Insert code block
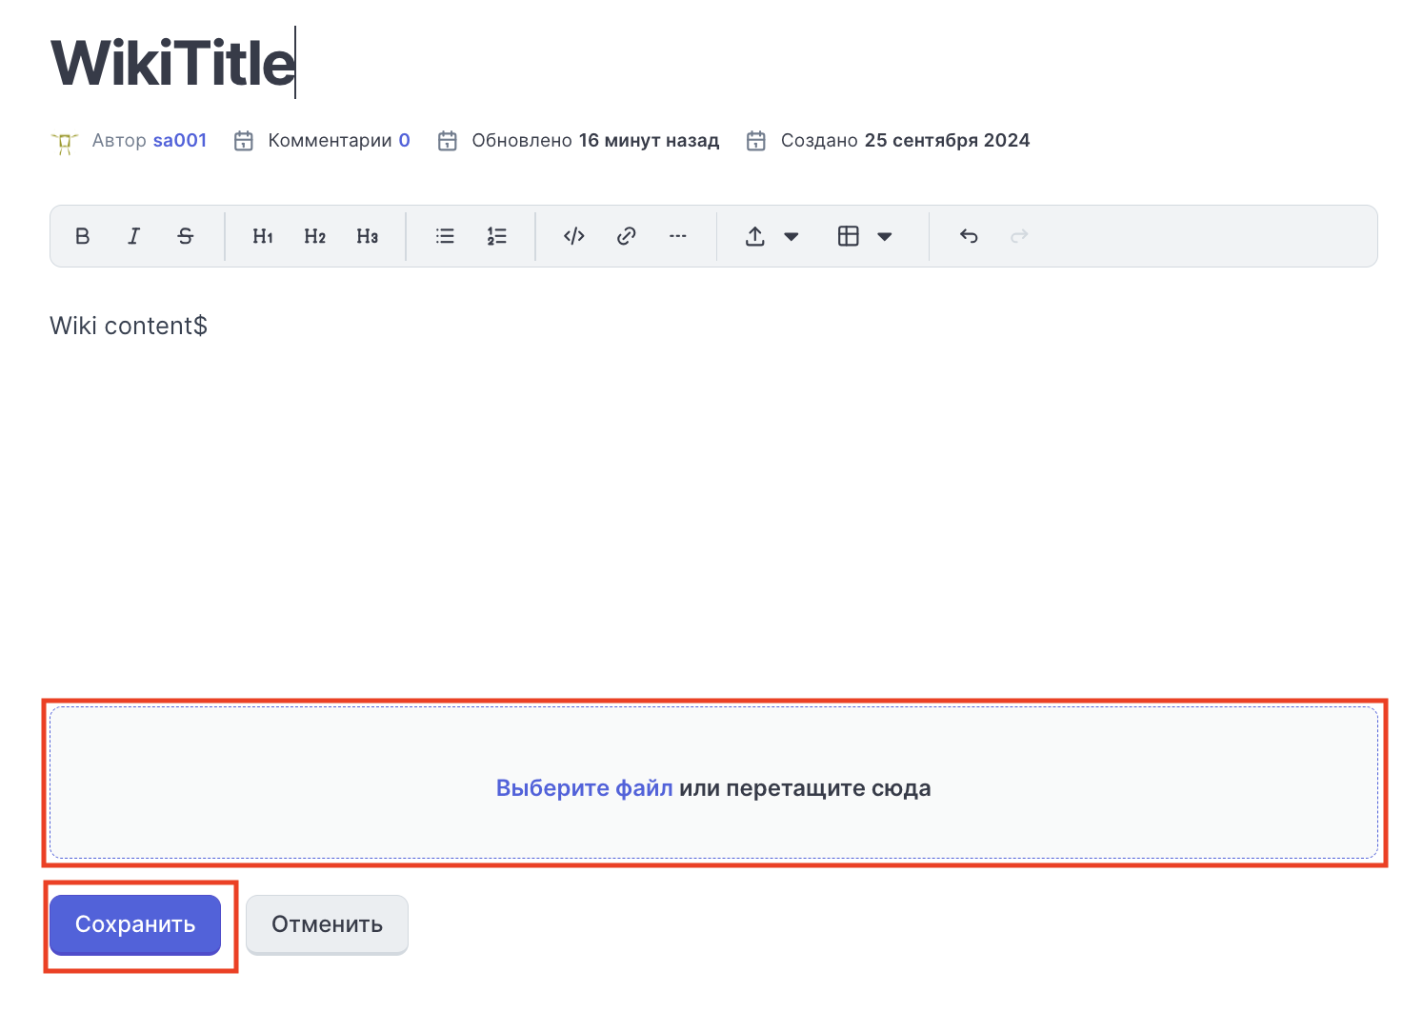The height and width of the screenshot is (1011, 1423). tap(574, 236)
